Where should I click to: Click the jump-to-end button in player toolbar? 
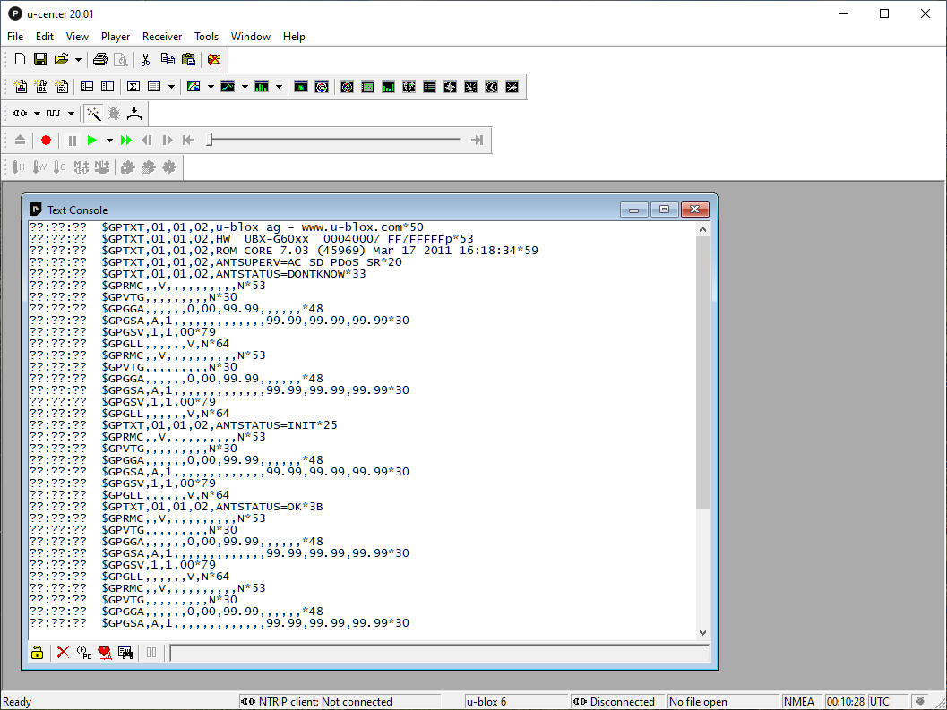click(477, 140)
